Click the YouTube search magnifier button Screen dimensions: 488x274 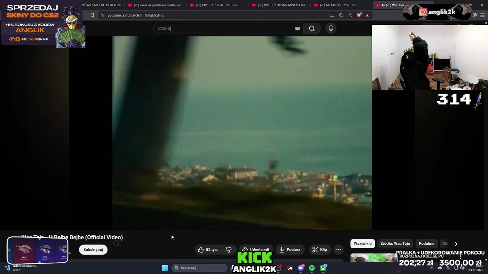click(312, 29)
